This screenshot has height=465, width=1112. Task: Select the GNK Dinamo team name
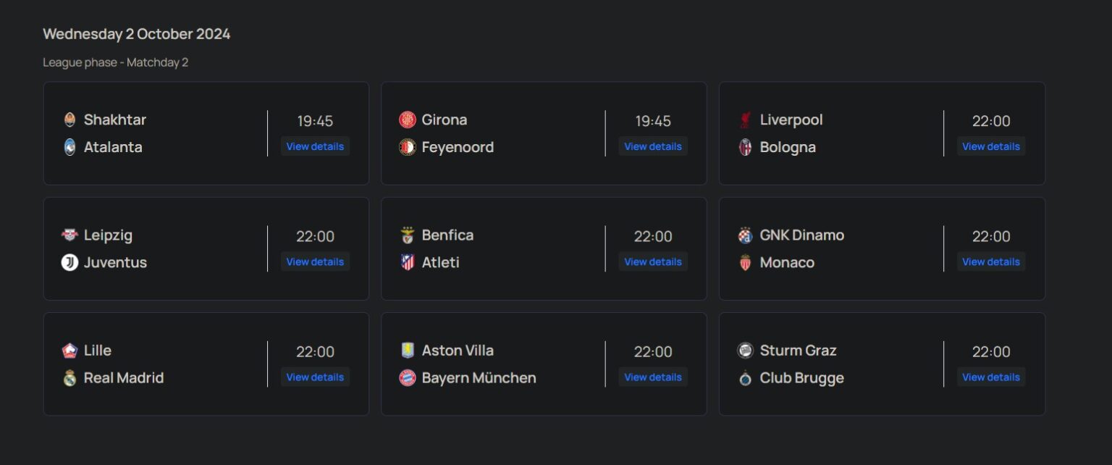801,235
